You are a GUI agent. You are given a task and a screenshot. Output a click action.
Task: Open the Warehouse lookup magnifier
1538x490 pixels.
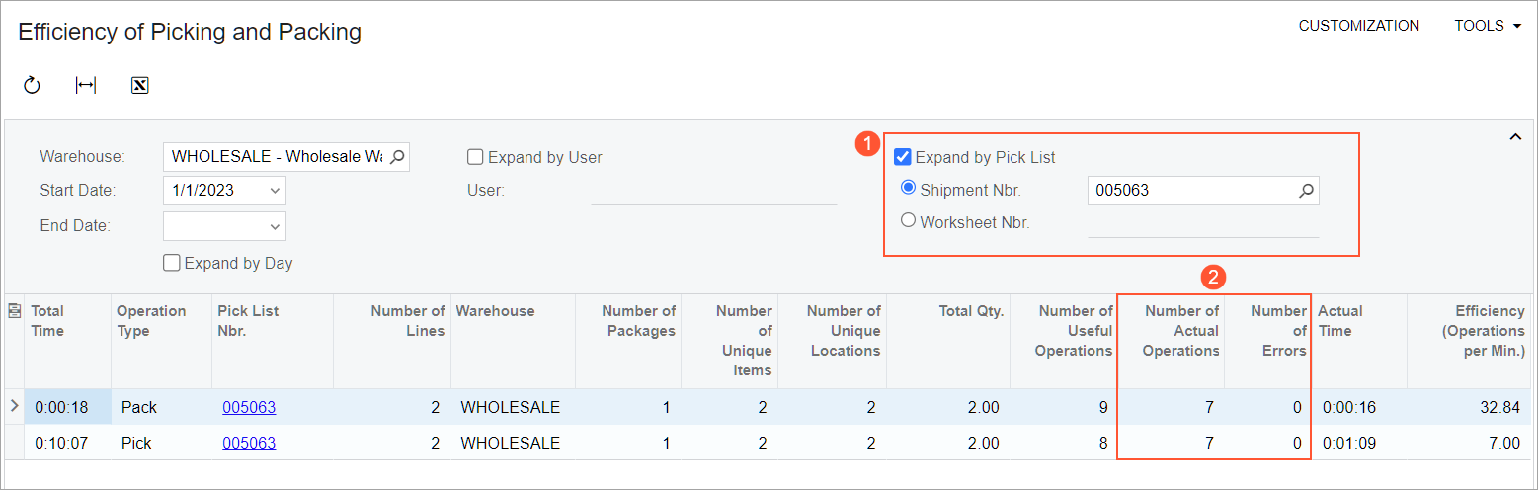[397, 156]
